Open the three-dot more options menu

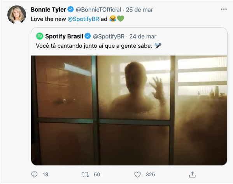click(224, 9)
